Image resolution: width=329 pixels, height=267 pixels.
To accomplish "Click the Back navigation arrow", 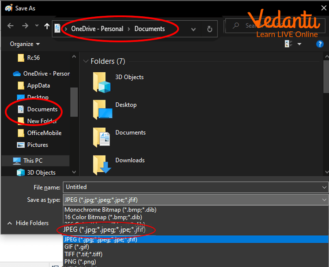I will click(11, 26).
